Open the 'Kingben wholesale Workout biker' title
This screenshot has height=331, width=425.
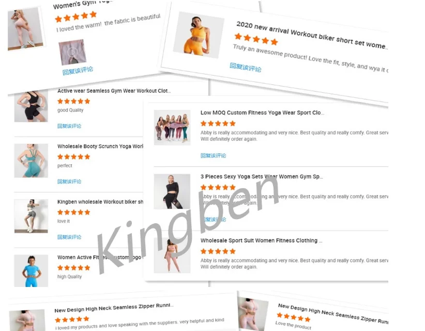[100, 202]
